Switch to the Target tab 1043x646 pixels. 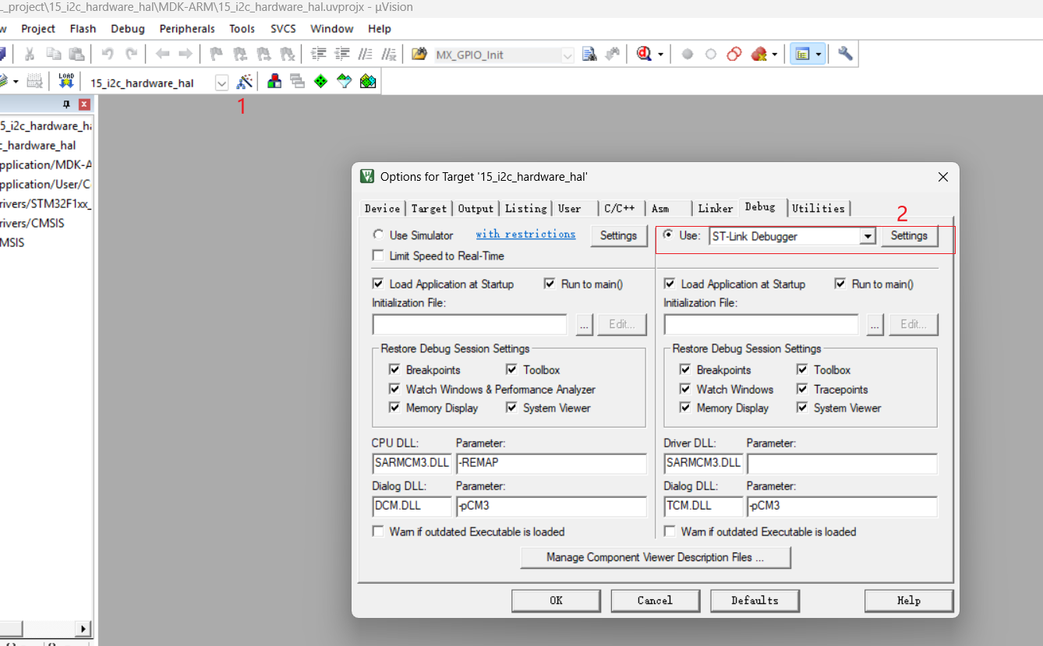pyautogui.click(x=429, y=208)
